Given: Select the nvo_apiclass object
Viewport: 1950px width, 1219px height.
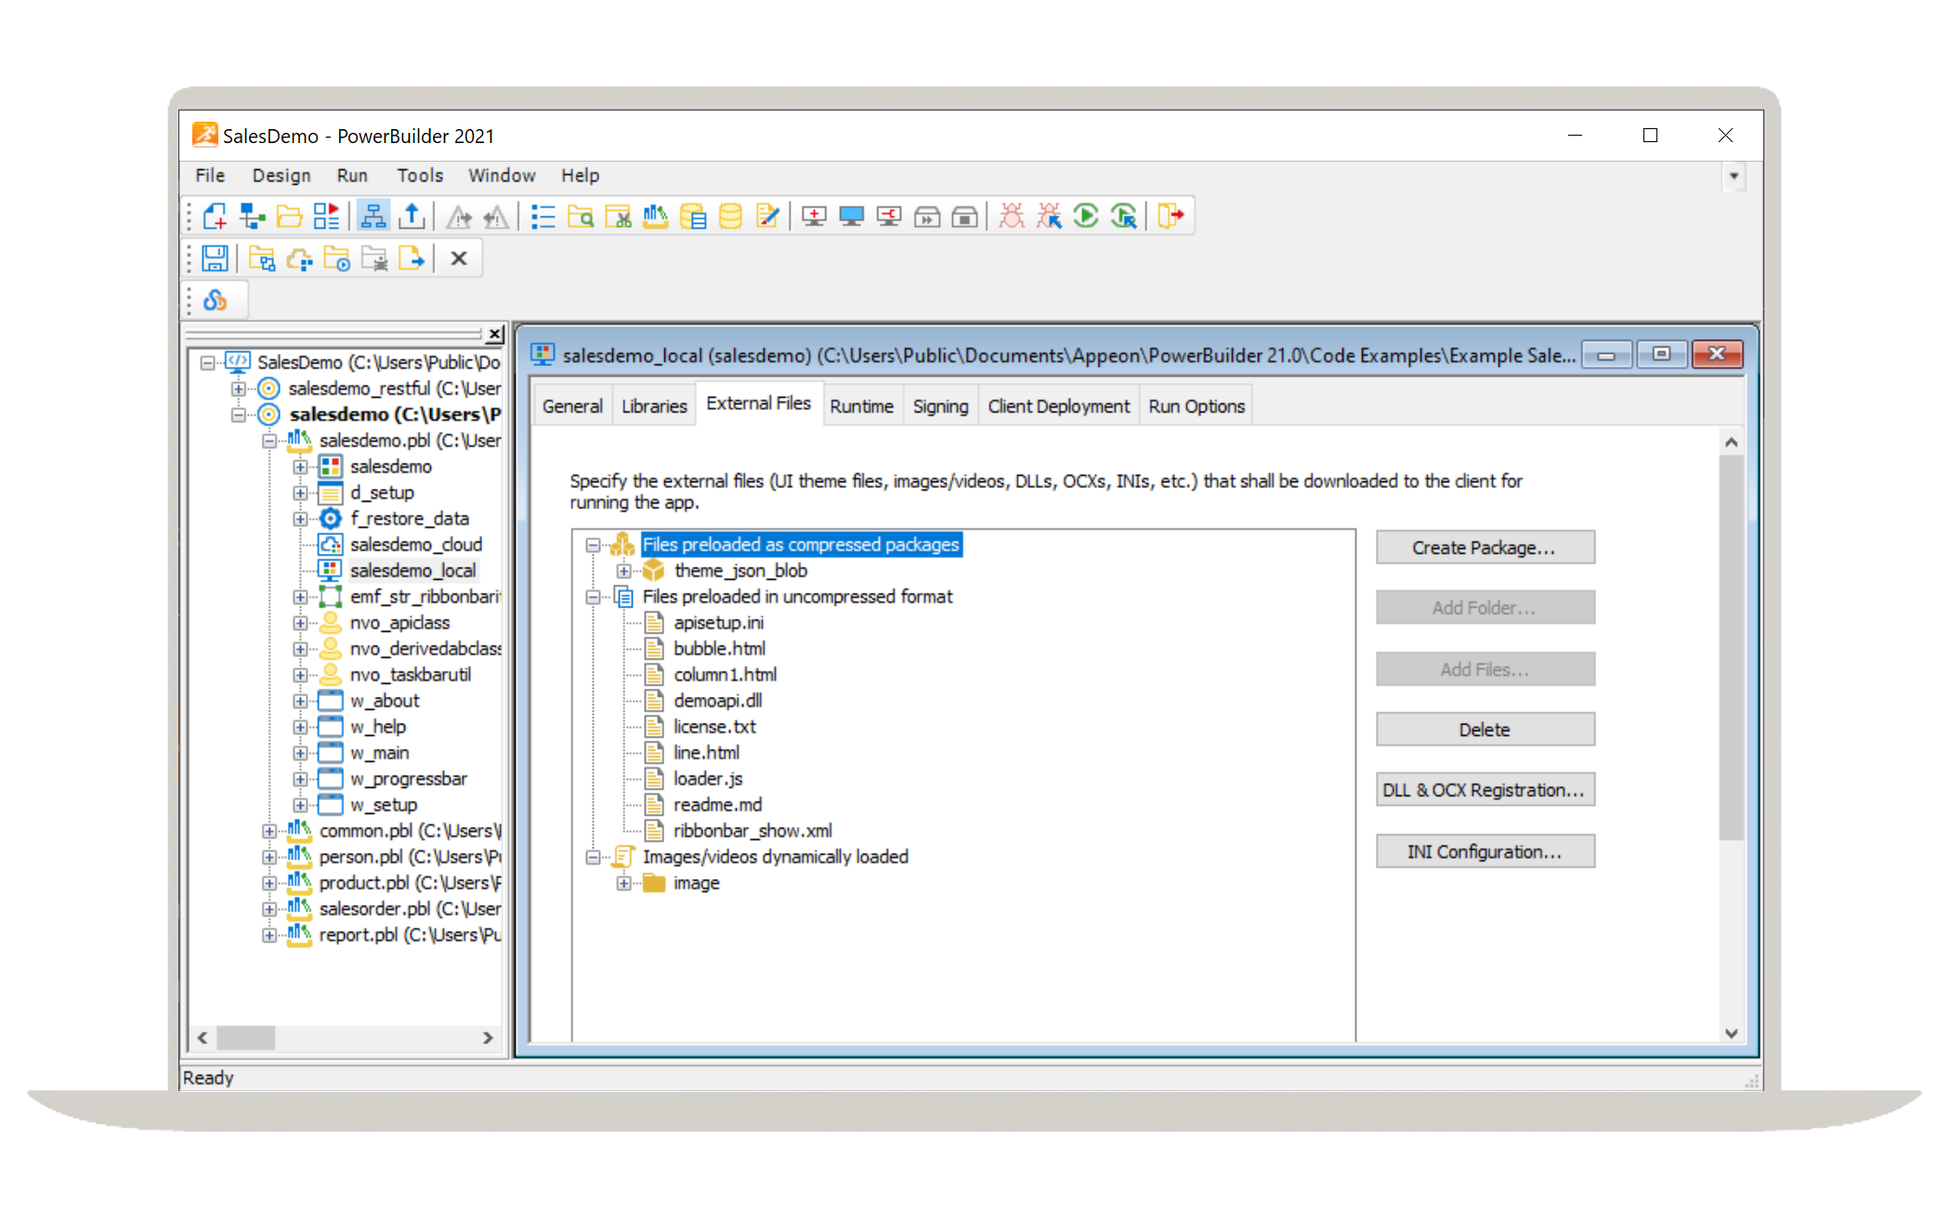Looking at the screenshot, I should 399,623.
